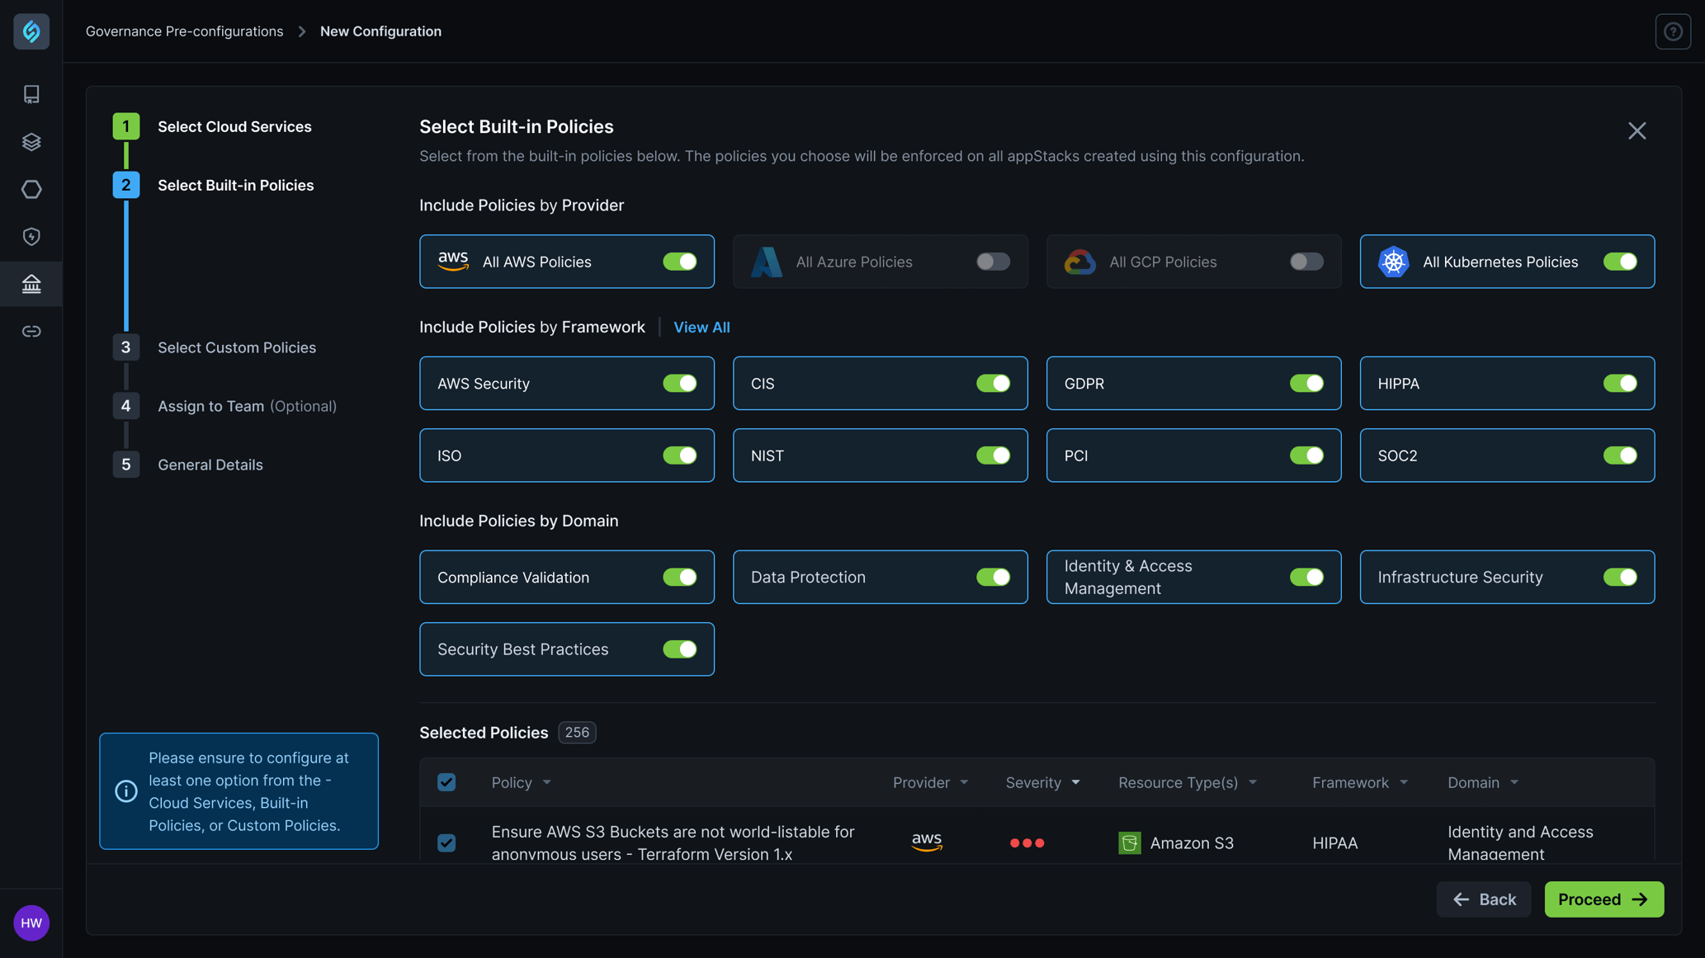1705x958 pixels.
Task: Disable the All Azure Policies toggle
Action: 992,262
